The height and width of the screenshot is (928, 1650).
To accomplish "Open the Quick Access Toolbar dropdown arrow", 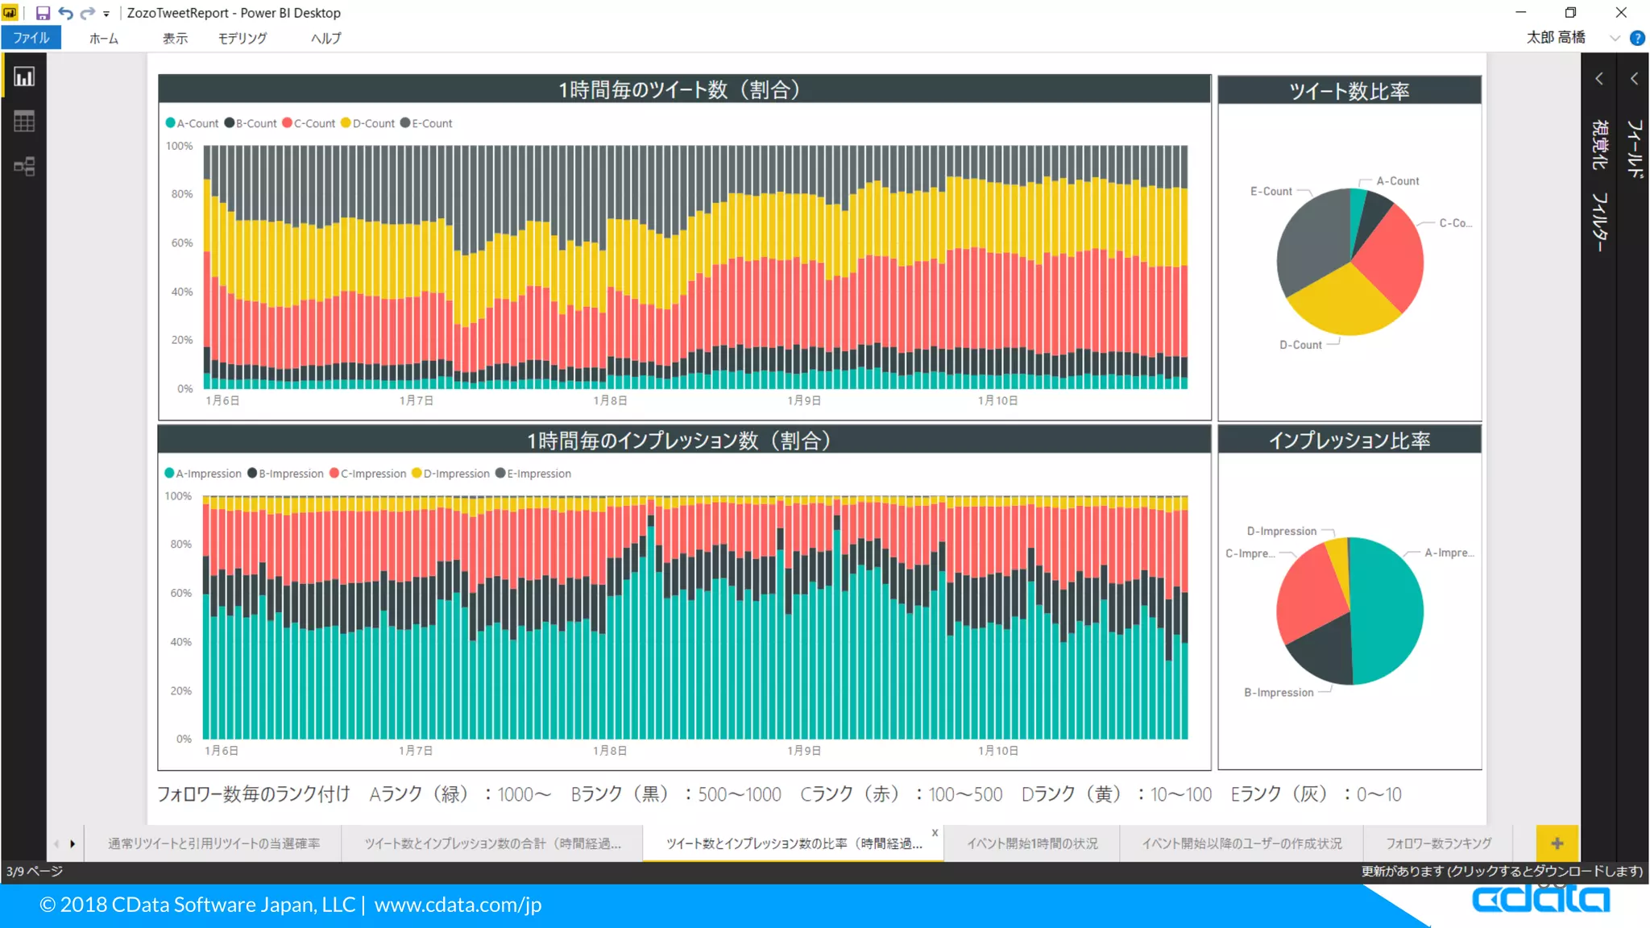I will (106, 14).
